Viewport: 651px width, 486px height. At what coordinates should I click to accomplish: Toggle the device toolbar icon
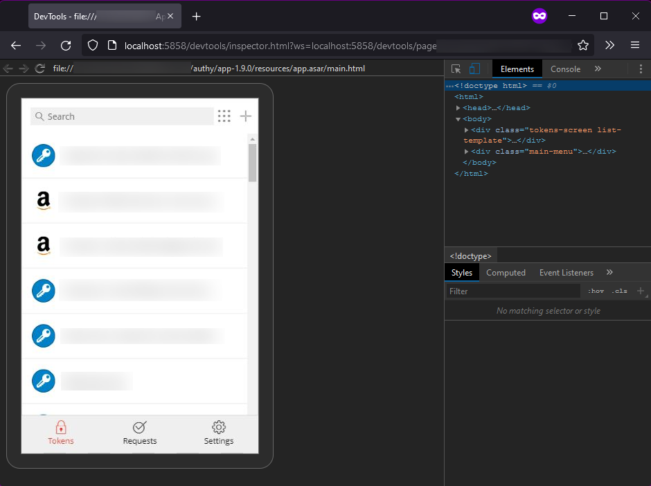(474, 69)
